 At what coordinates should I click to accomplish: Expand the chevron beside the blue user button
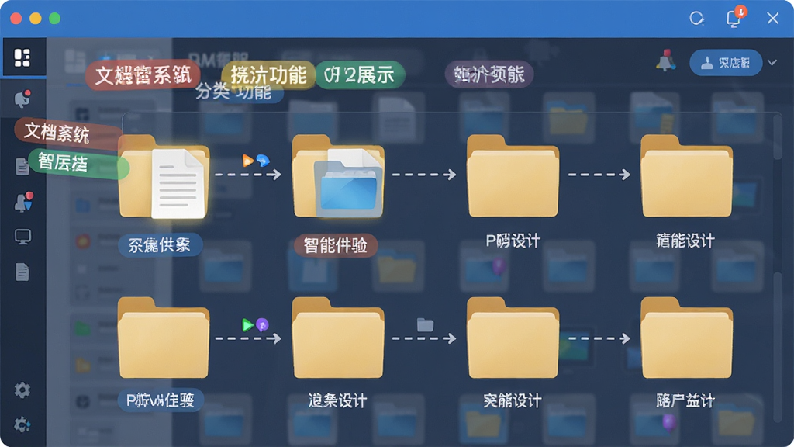(x=772, y=63)
